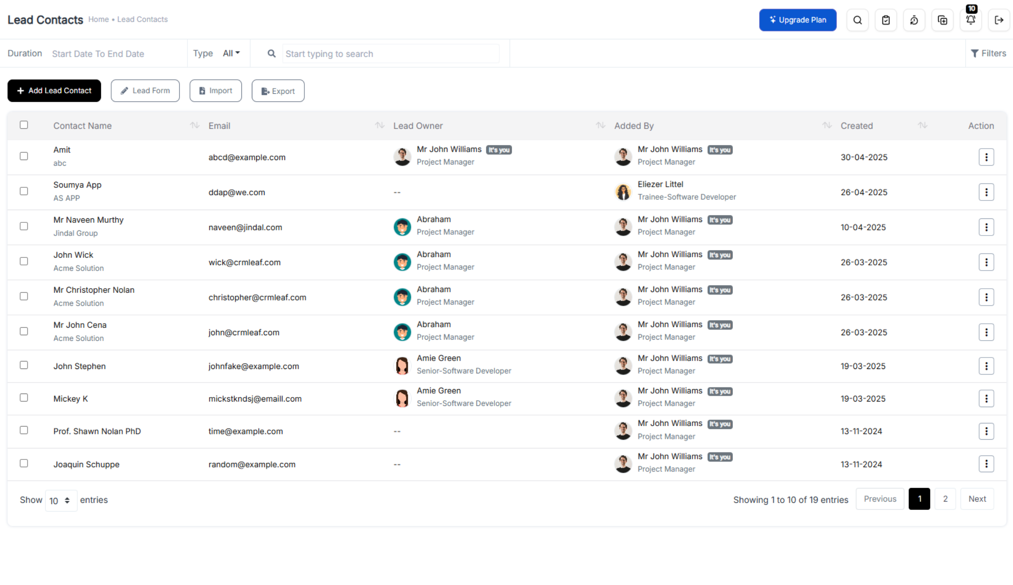Tick the select-all checkbox in table header

pos(24,125)
